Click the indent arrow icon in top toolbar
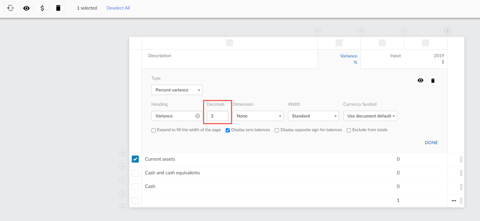Screen dimensions: 480x221 (11, 8)
